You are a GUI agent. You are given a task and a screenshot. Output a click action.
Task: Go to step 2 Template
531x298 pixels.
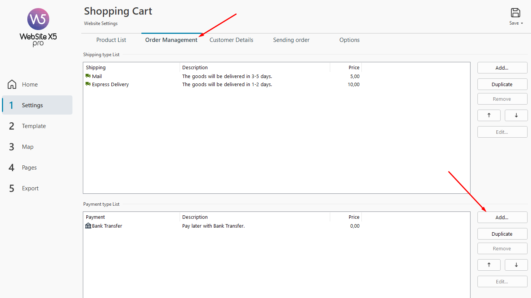[34, 126]
